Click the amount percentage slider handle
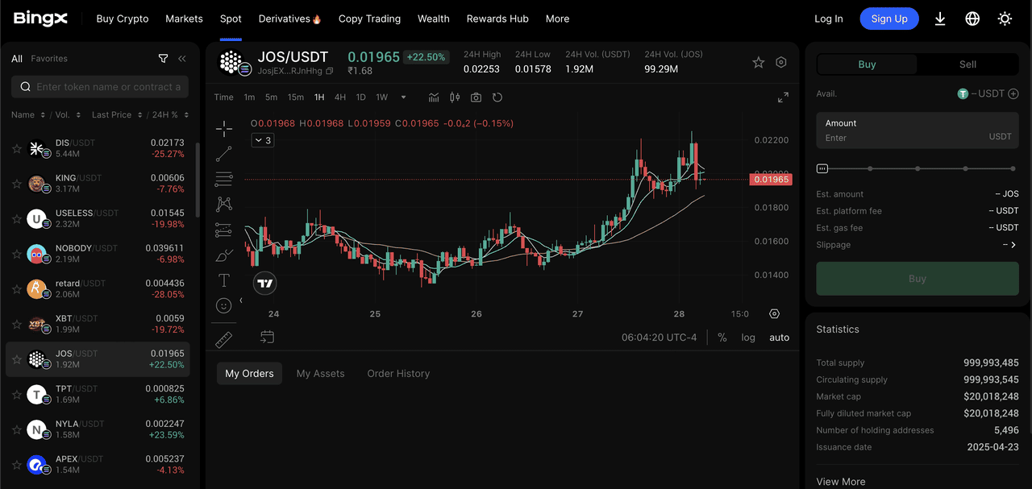 [822, 168]
